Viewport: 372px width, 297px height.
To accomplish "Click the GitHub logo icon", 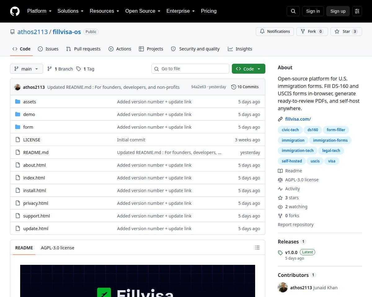I will coord(15,11).
